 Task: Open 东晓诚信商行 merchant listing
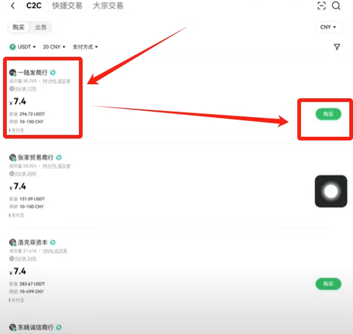click(35, 327)
